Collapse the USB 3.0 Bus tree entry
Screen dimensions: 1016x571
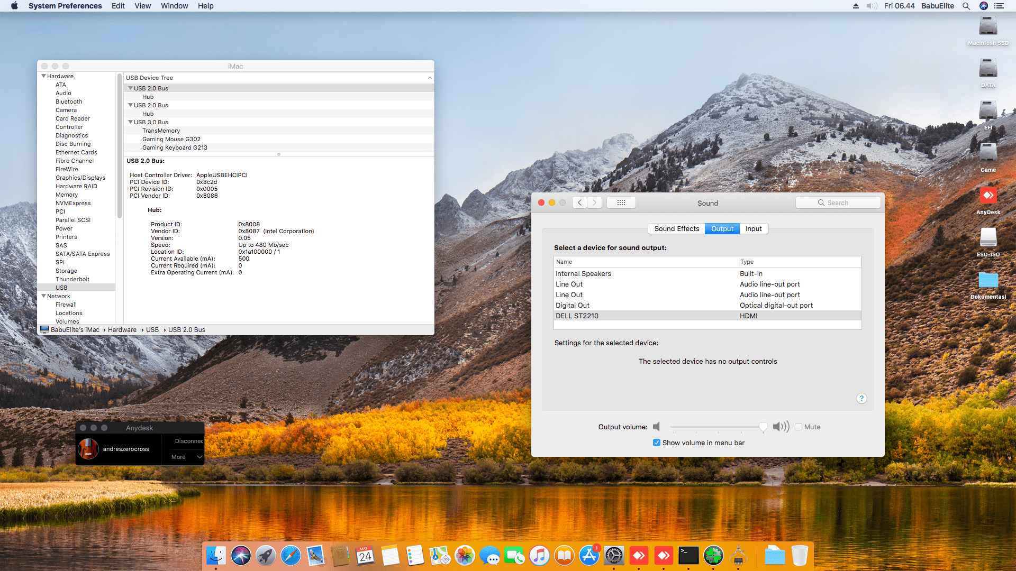pyautogui.click(x=131, y=122)
